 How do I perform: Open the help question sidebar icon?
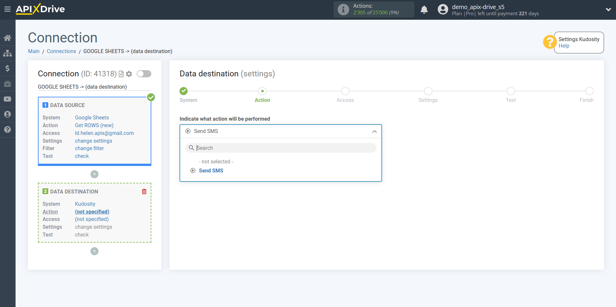[x=7, y=129]
